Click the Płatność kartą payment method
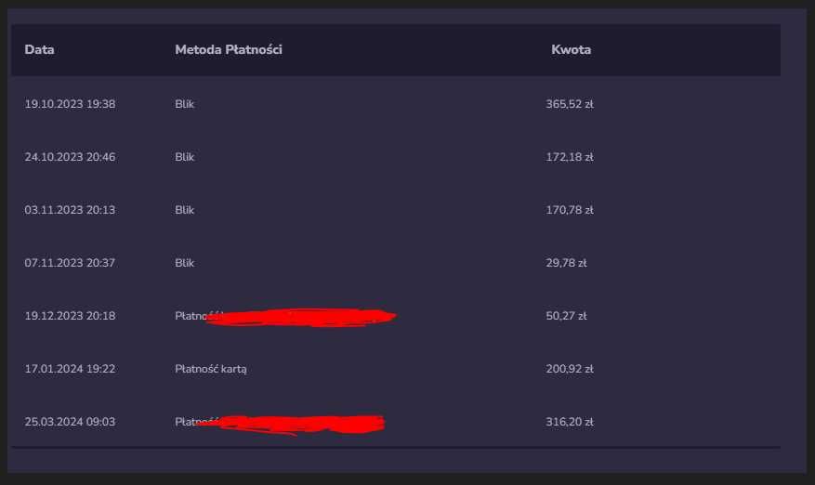 (x=210, y=369)
